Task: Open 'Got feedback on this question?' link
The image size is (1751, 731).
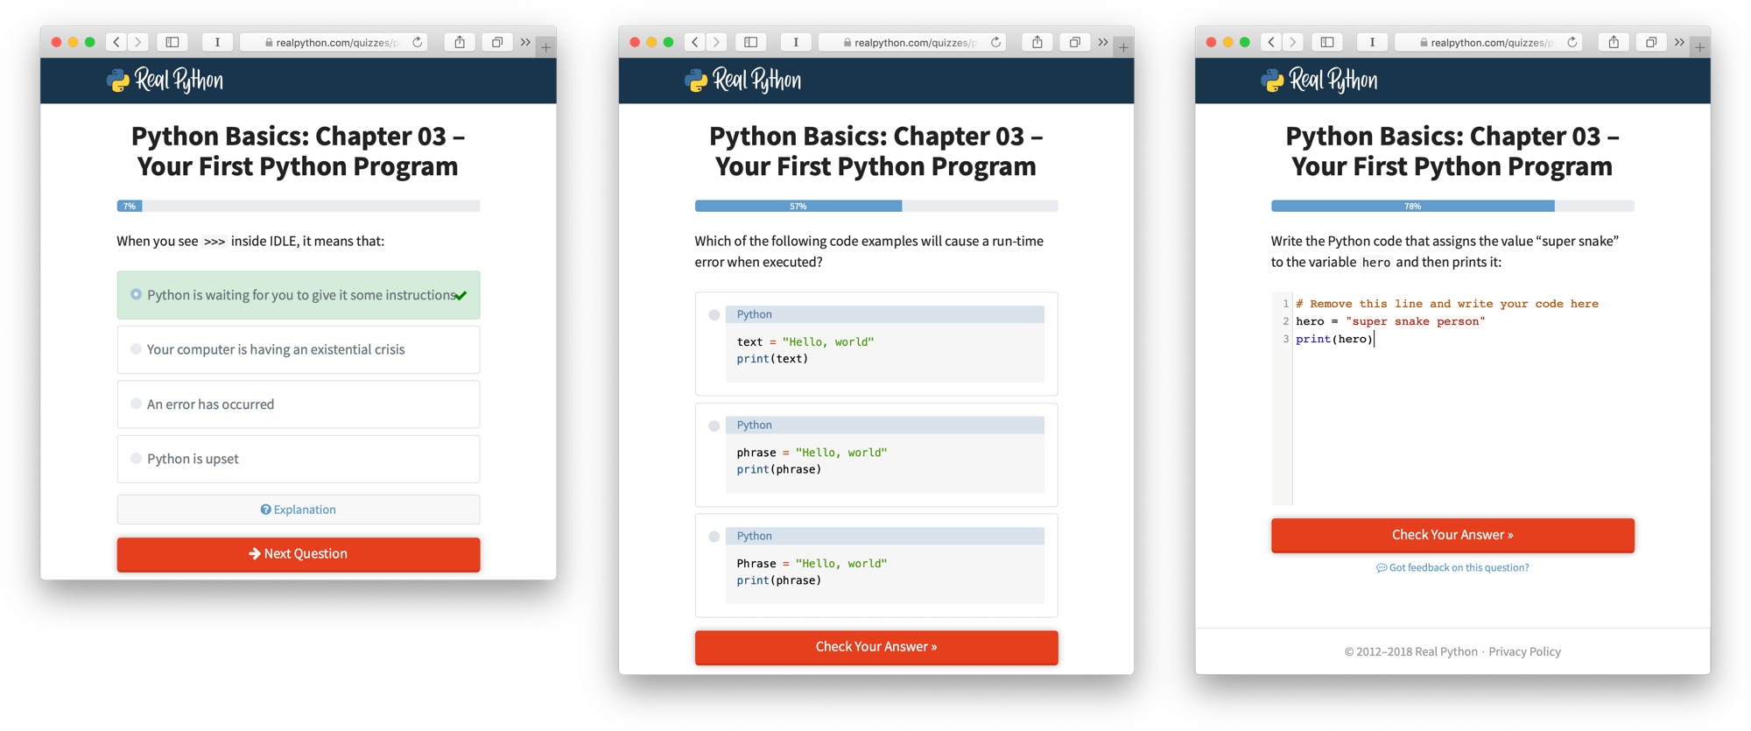Action: 1452,567
